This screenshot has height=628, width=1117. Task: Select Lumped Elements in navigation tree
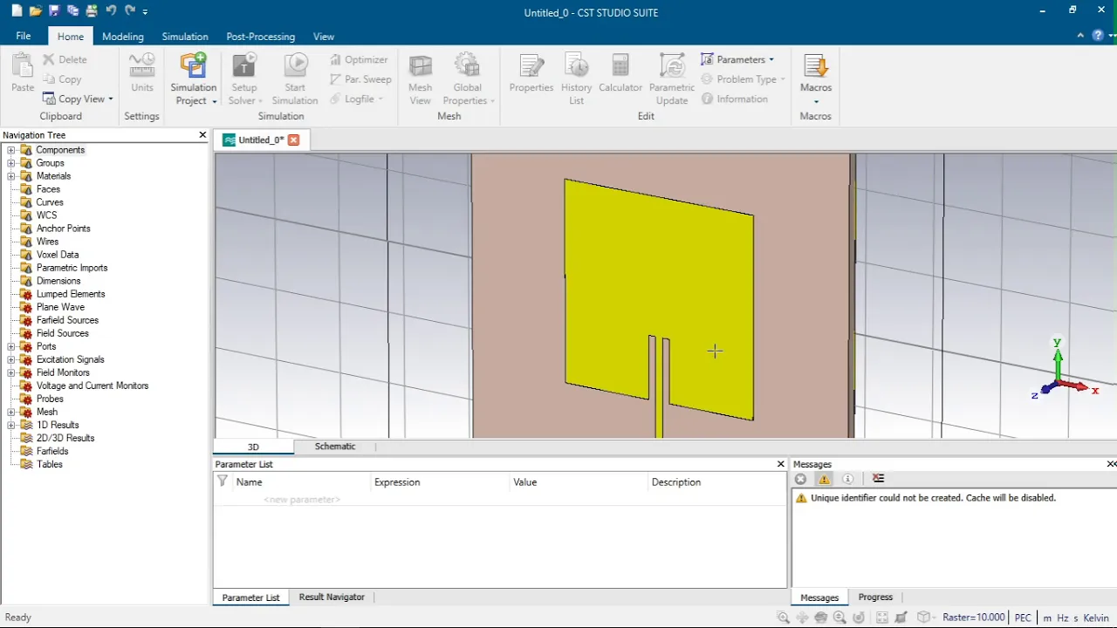pyautogui.click(x=71, y=294)
